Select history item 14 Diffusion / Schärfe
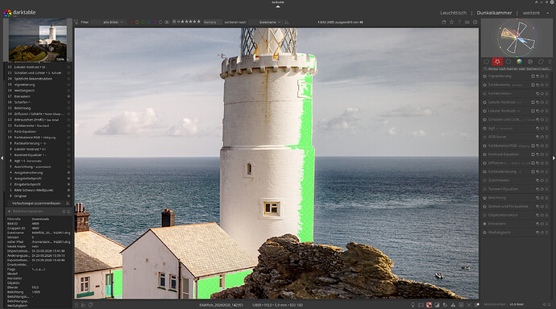The width and height of the screenshot is (556, 309). pos(38,114)
